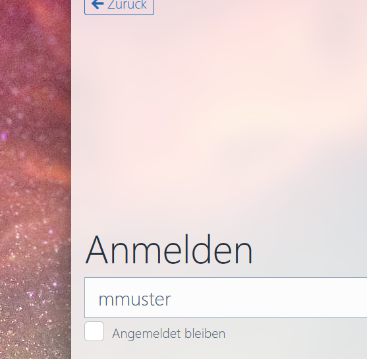
Task: Click the sparkly pink background image strip
Action: point(36,179)
